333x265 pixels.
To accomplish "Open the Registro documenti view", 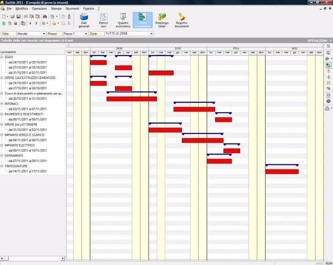I will (182, 19).
